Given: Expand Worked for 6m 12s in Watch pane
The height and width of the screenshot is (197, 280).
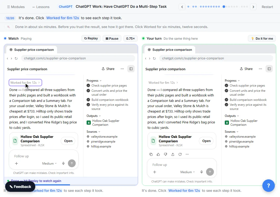Looking at the screenshot, I should coord(25,82).
